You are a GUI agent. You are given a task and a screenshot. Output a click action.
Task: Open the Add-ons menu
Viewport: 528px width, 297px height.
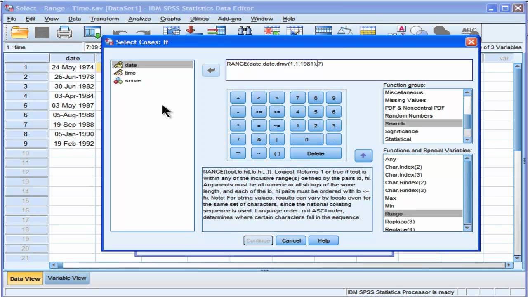tap(229, 19)
